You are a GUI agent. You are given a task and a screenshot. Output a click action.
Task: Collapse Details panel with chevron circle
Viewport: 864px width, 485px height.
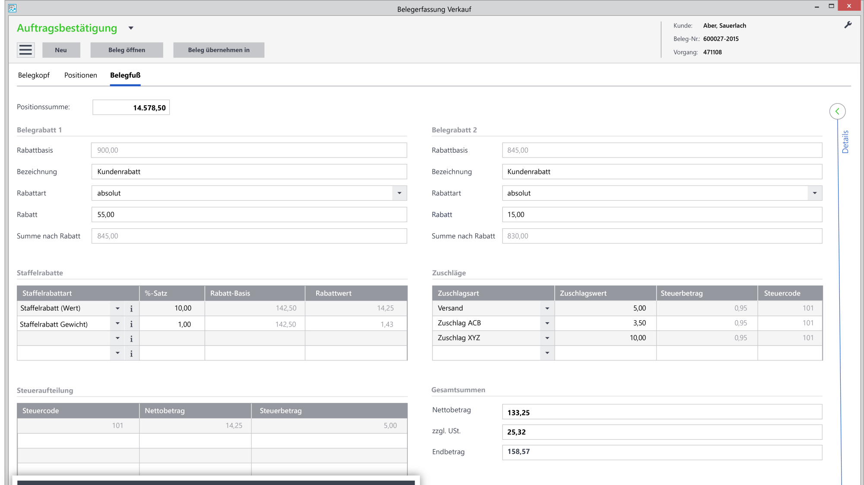click(837, 111)
